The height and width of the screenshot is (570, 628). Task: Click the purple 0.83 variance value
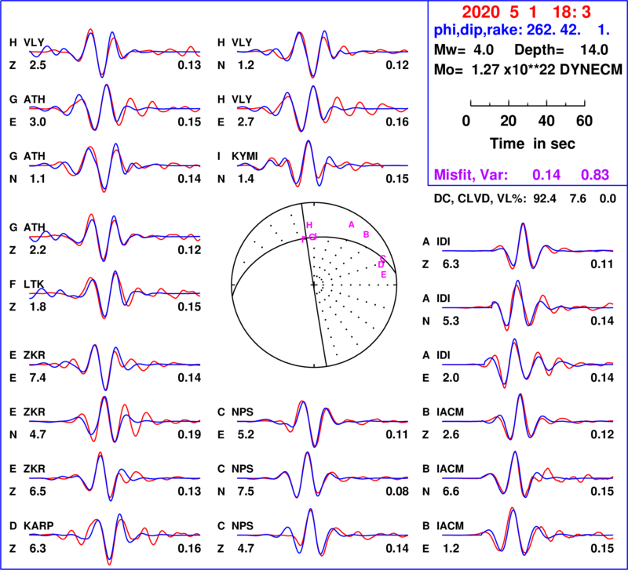[595, 175]
